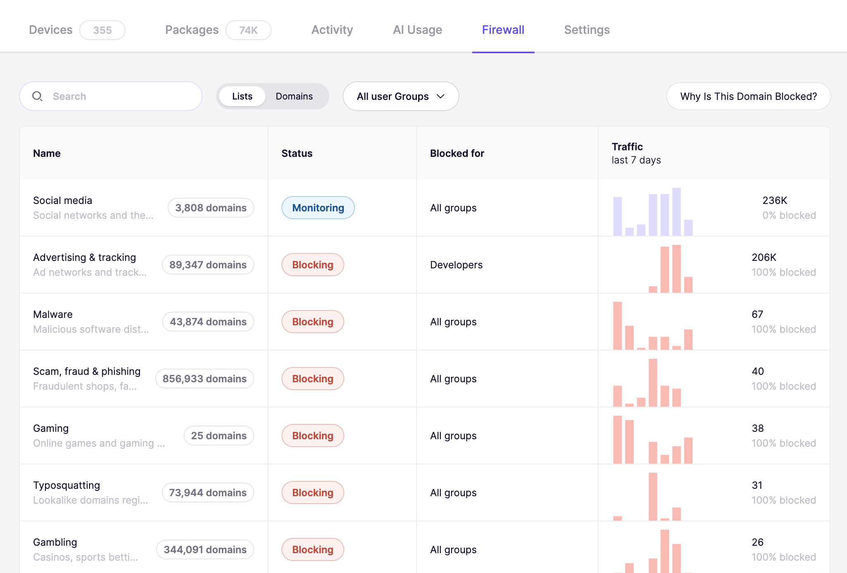The image size is (847, 573).
Task: Switch to the Lists view toggle
Action: [242, 96]
